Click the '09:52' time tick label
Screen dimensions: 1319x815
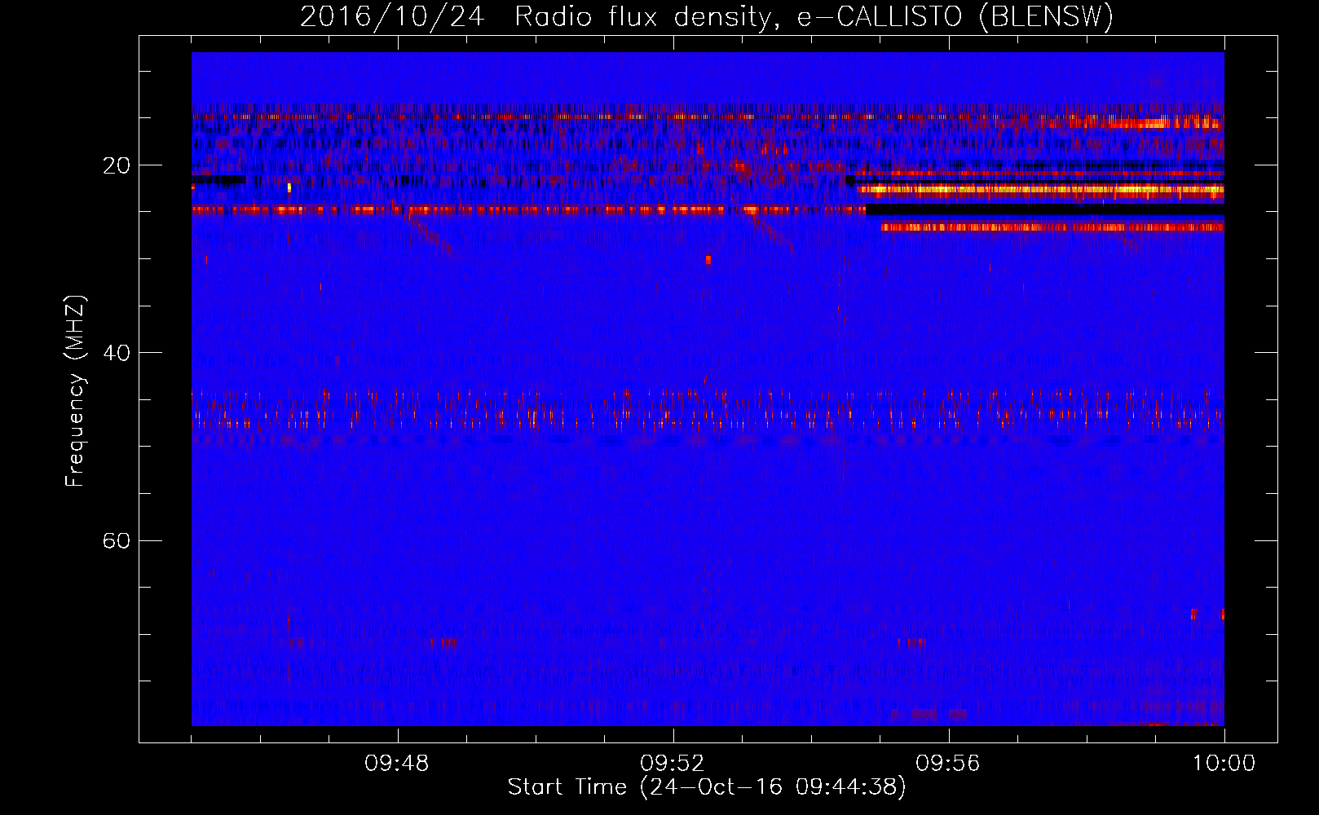pos(673,764)
